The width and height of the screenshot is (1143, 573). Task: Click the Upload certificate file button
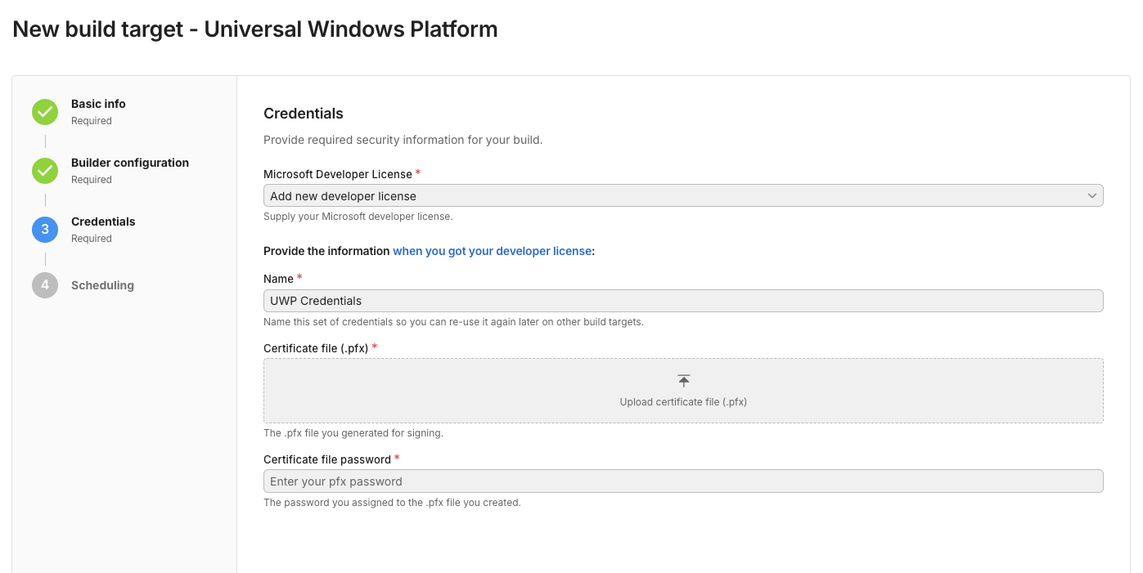coord(683,390)
